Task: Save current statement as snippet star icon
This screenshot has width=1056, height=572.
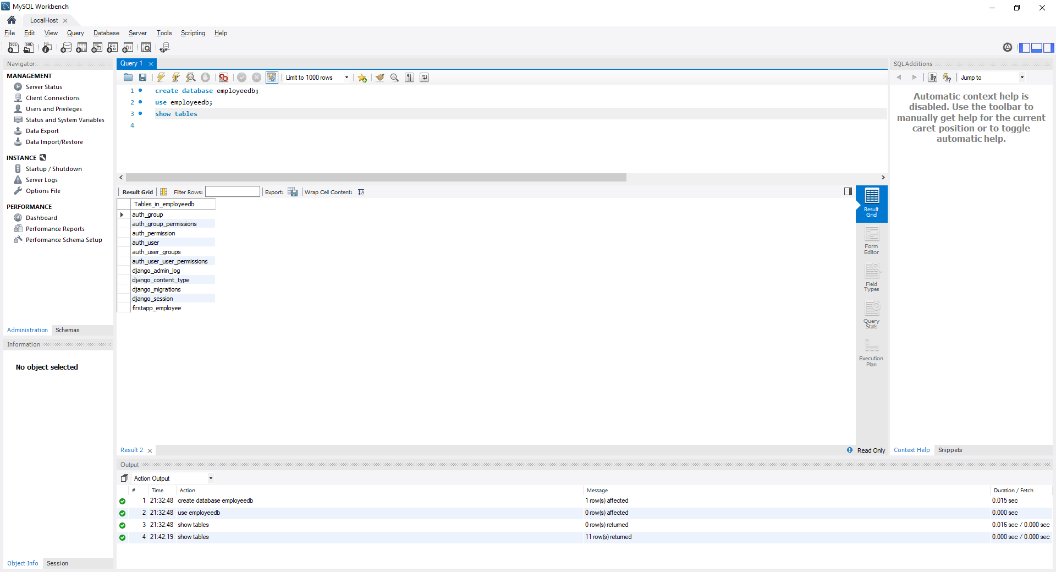Action: 362,78
